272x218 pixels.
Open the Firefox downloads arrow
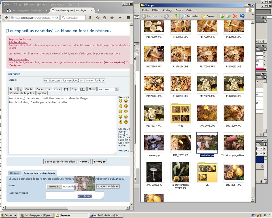pos(90,18)
